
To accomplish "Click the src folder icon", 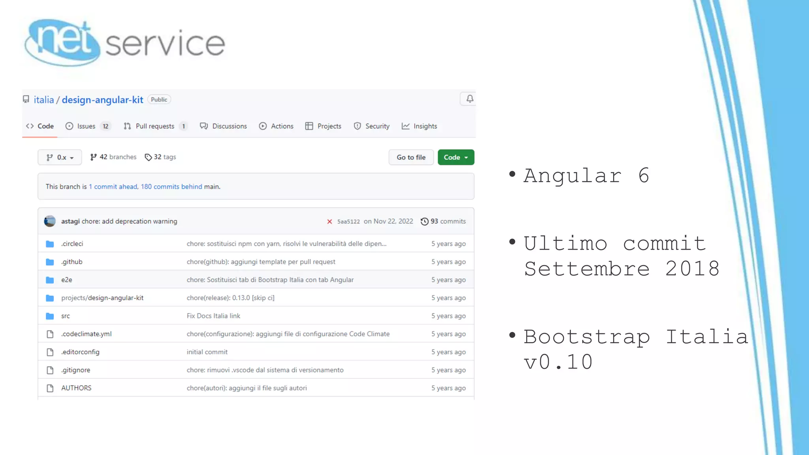I will (x=50, y=316).
